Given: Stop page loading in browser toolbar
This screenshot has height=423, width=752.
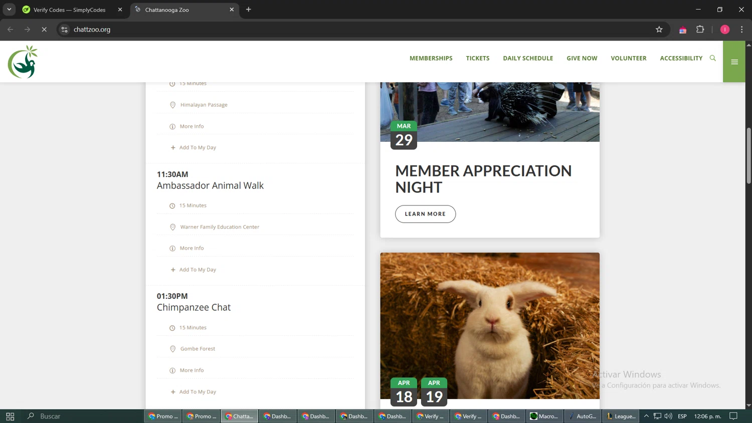Looking at the screenshot, I should coord(44,30).
